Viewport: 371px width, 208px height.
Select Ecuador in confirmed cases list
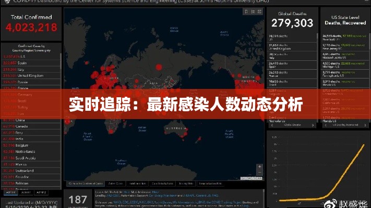pyautogui.click(x=31, y=177)
